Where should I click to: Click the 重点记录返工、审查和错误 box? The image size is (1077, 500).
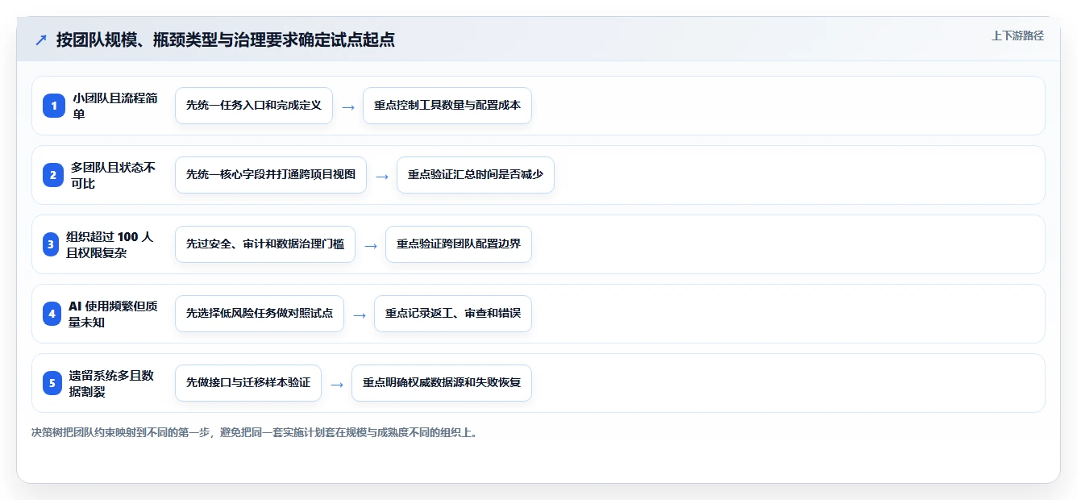point(453,314)
